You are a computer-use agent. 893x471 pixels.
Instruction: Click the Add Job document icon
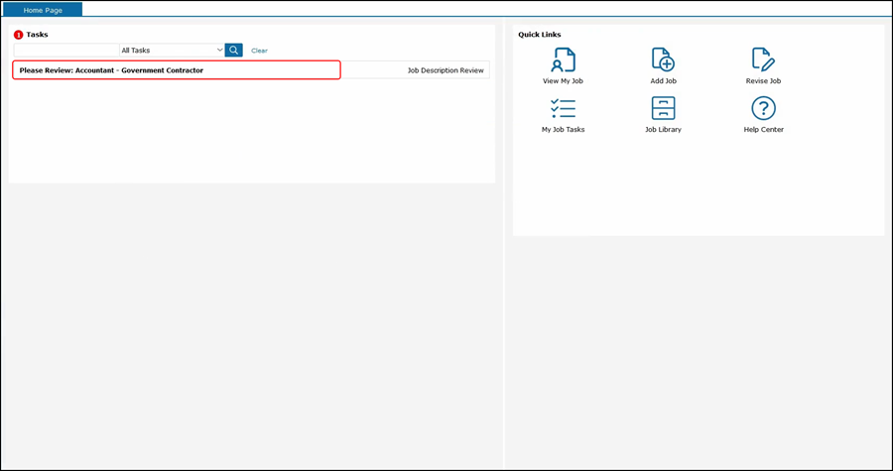pos(663,59)
